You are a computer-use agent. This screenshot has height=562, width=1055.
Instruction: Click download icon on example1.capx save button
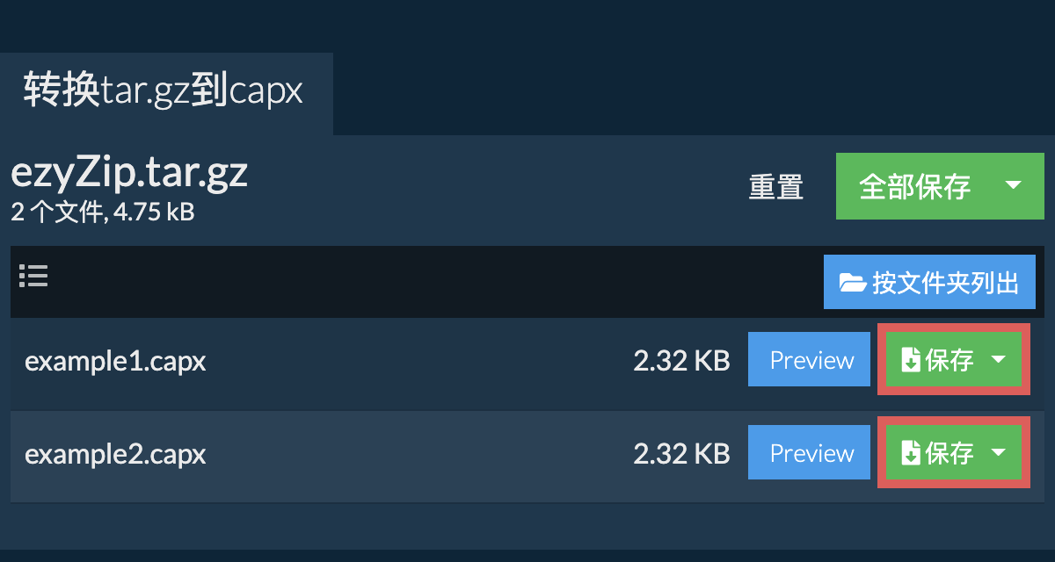pos(911,360)
